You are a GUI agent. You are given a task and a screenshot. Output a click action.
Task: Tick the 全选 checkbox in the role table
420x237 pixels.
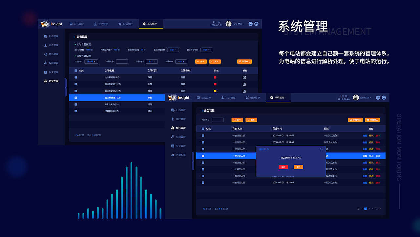pyautogui.click(x=203, y=129)
